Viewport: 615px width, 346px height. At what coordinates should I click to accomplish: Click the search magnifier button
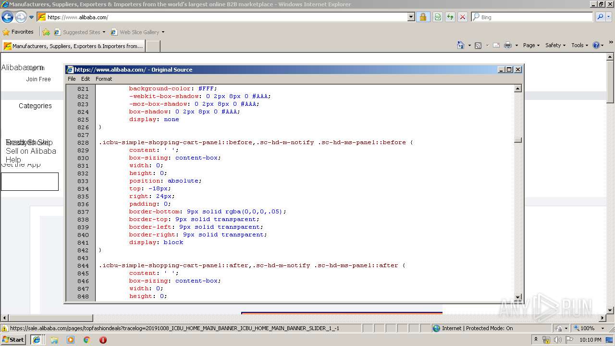tap(600, 17)
